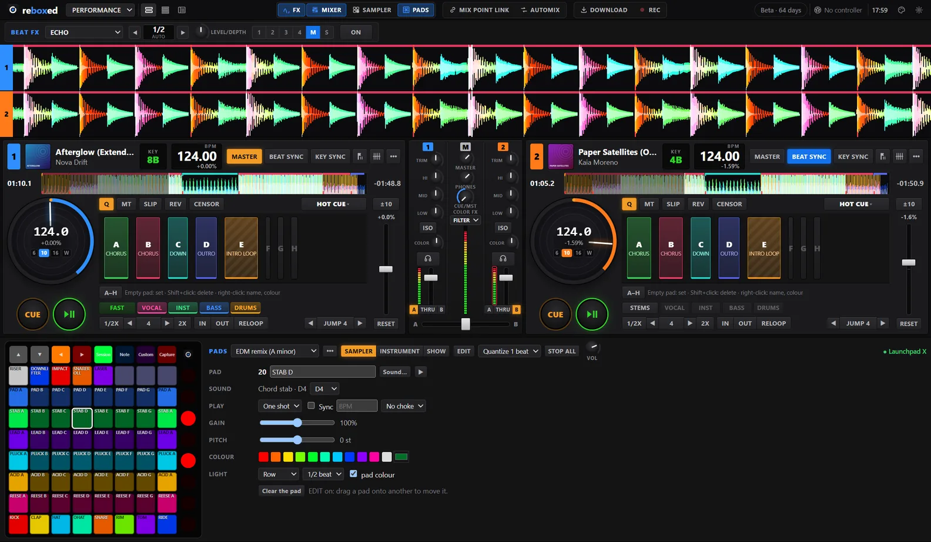
Task: Open the PERFORMANCE mode dropdown
Action: coord(101,10)
